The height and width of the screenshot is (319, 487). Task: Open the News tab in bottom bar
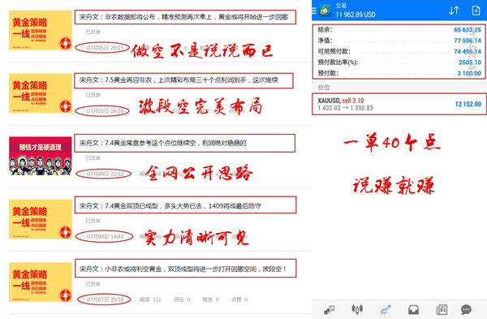click(442, 310)
